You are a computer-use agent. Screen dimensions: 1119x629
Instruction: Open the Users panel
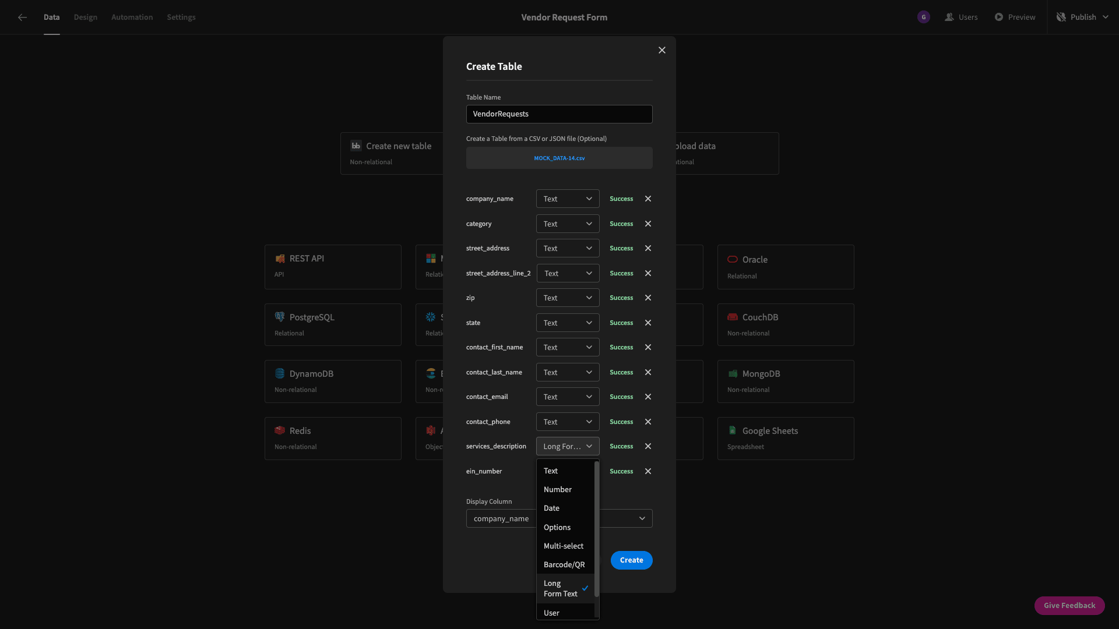click(x=961, y=17)
